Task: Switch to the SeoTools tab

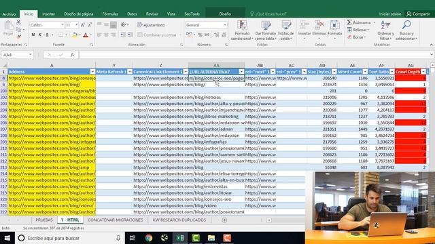Action: 192,14
